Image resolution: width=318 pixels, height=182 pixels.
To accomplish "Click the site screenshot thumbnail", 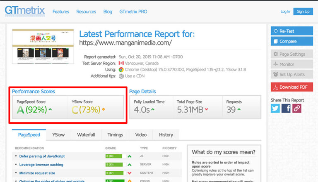I will click(43, 46).
